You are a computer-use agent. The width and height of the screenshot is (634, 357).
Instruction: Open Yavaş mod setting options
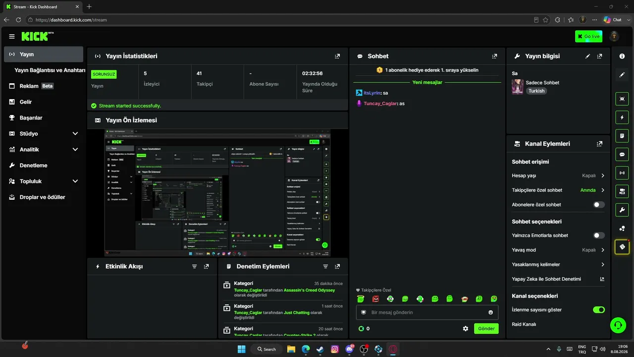point(558,250)
